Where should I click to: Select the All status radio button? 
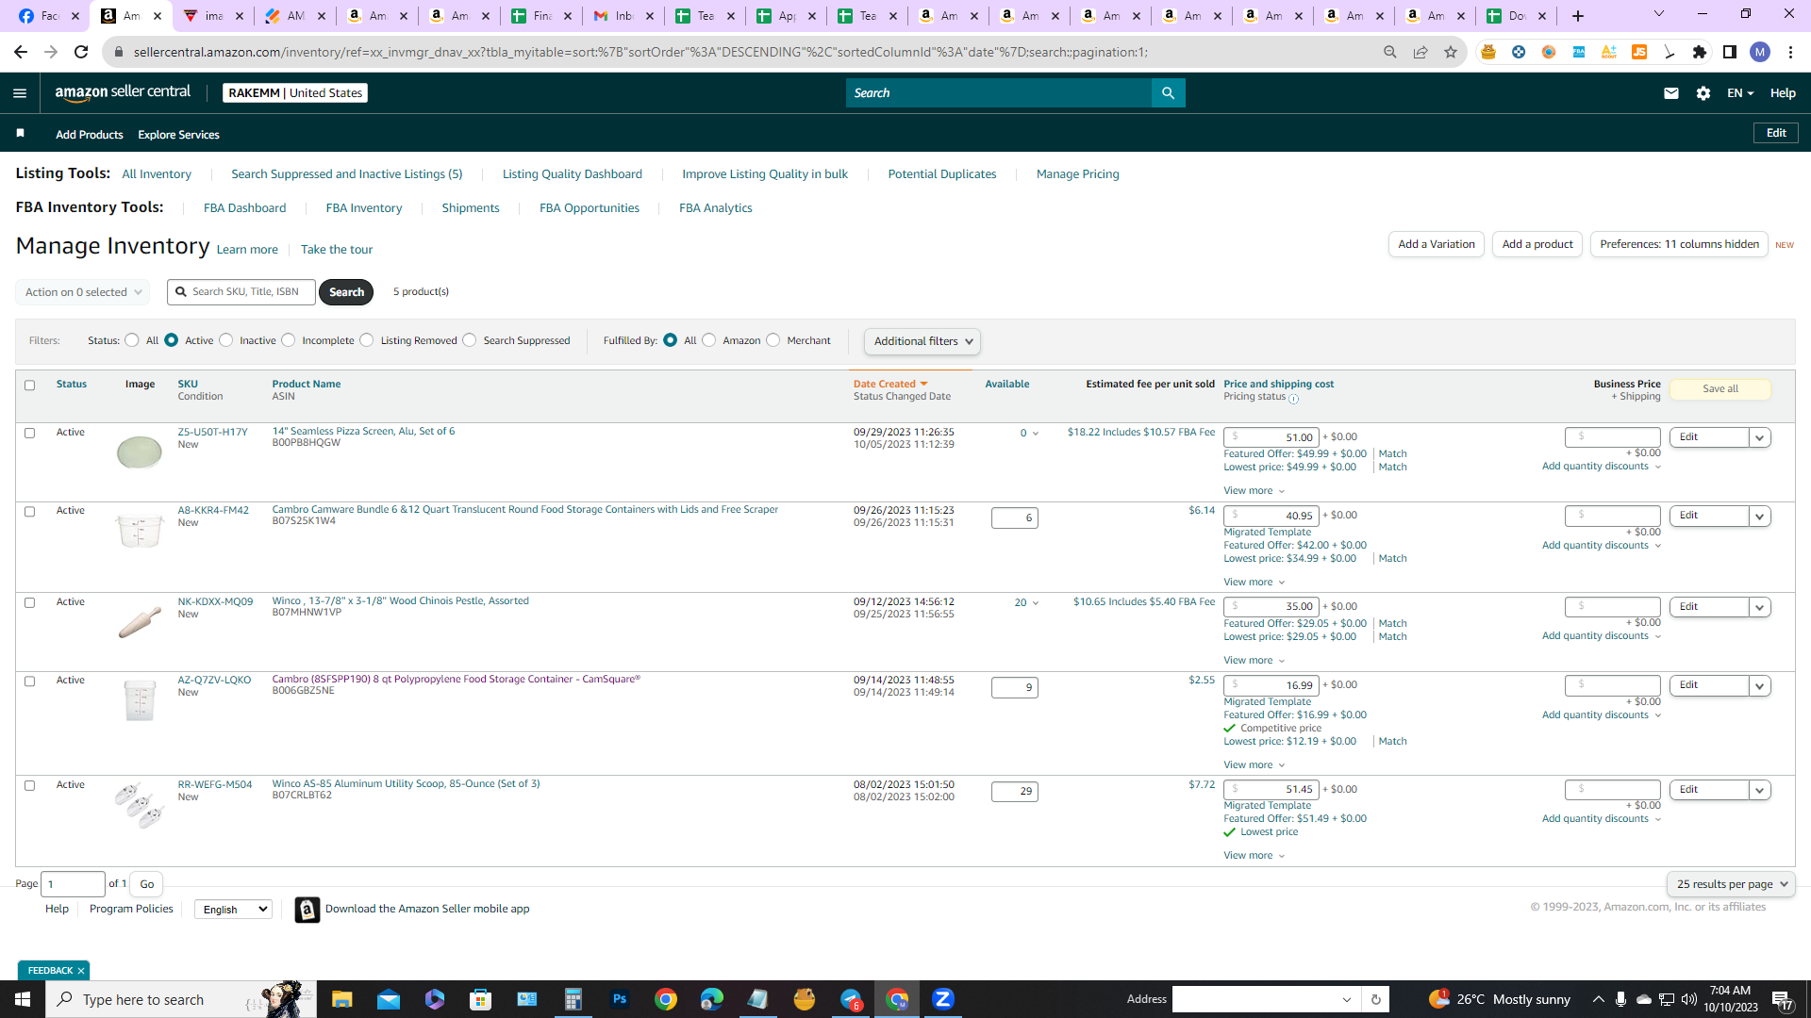(x=132, y=340)
